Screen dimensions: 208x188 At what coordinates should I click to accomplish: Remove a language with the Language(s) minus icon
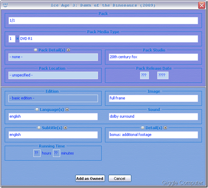[37, 109]
